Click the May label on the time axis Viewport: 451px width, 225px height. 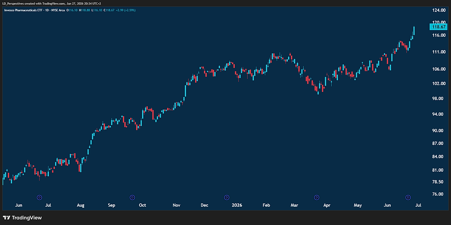[358, 206]
